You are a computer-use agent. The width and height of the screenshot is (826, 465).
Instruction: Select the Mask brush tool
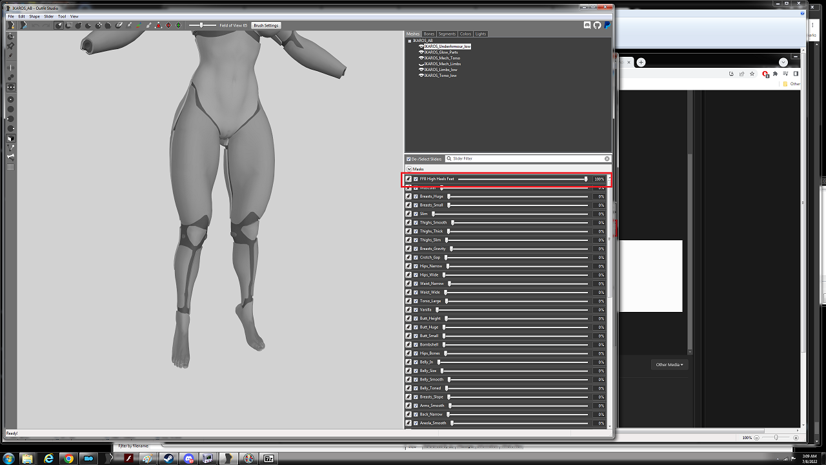point(68,25)
